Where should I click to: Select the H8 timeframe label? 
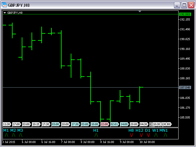coord(131,130)
